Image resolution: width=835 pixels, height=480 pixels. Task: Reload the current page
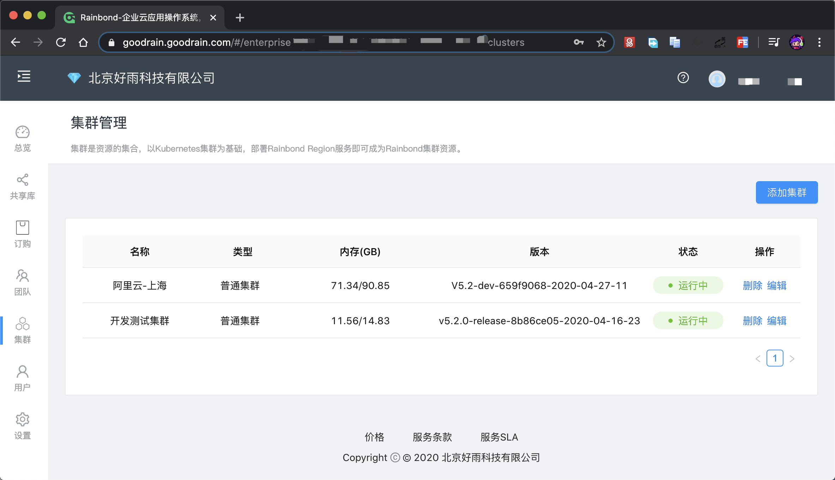click(61, 42)
